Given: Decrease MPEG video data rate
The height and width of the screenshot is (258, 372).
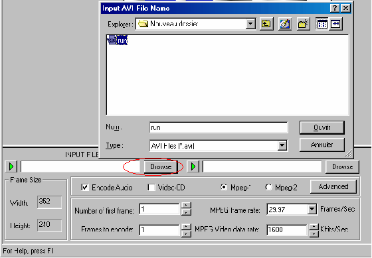Looking at the screenshot, I should [x=314, y=233].
